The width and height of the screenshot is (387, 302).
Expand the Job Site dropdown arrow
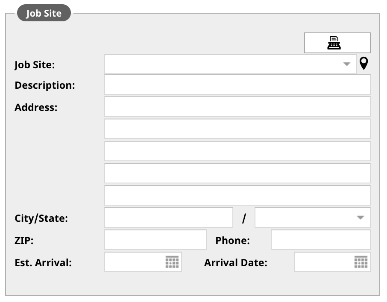347,64
